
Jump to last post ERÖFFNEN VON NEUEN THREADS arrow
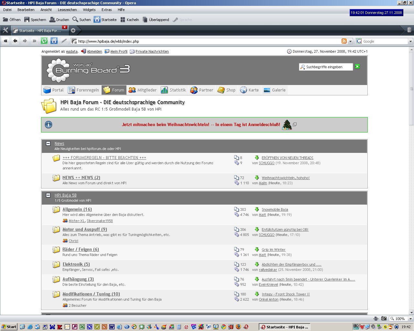257,158
